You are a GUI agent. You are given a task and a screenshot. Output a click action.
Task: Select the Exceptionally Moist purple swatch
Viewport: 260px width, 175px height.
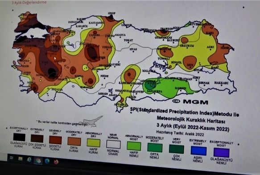pos(221,153)
